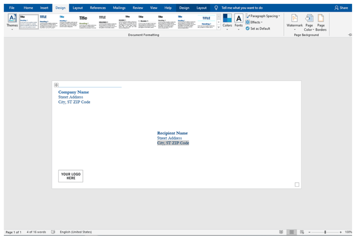Click the Effects icon
This screenshot has height=239, width=355.
coord(247,22)
